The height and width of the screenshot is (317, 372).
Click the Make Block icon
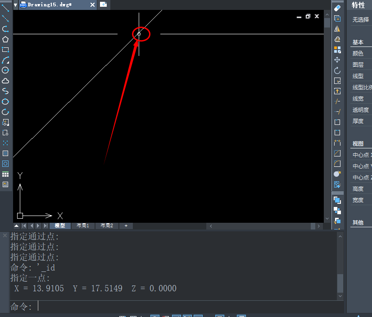(x=5, y=133)
